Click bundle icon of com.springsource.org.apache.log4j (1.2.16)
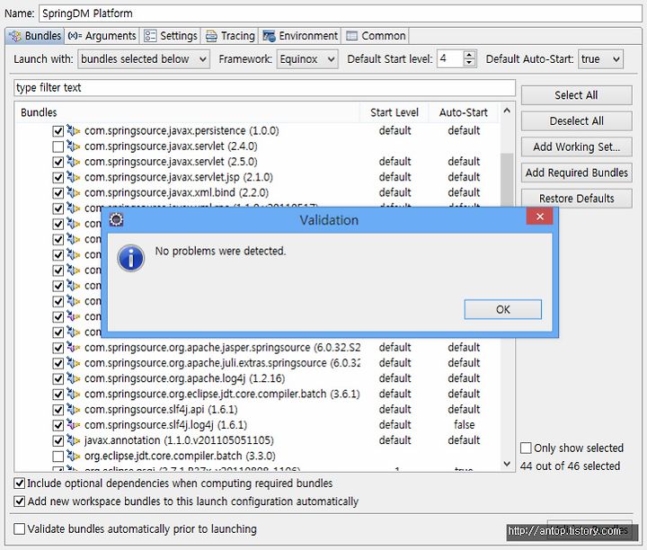Image resolution: width=647 pixels, height=550 pixels. pos(74,378)
